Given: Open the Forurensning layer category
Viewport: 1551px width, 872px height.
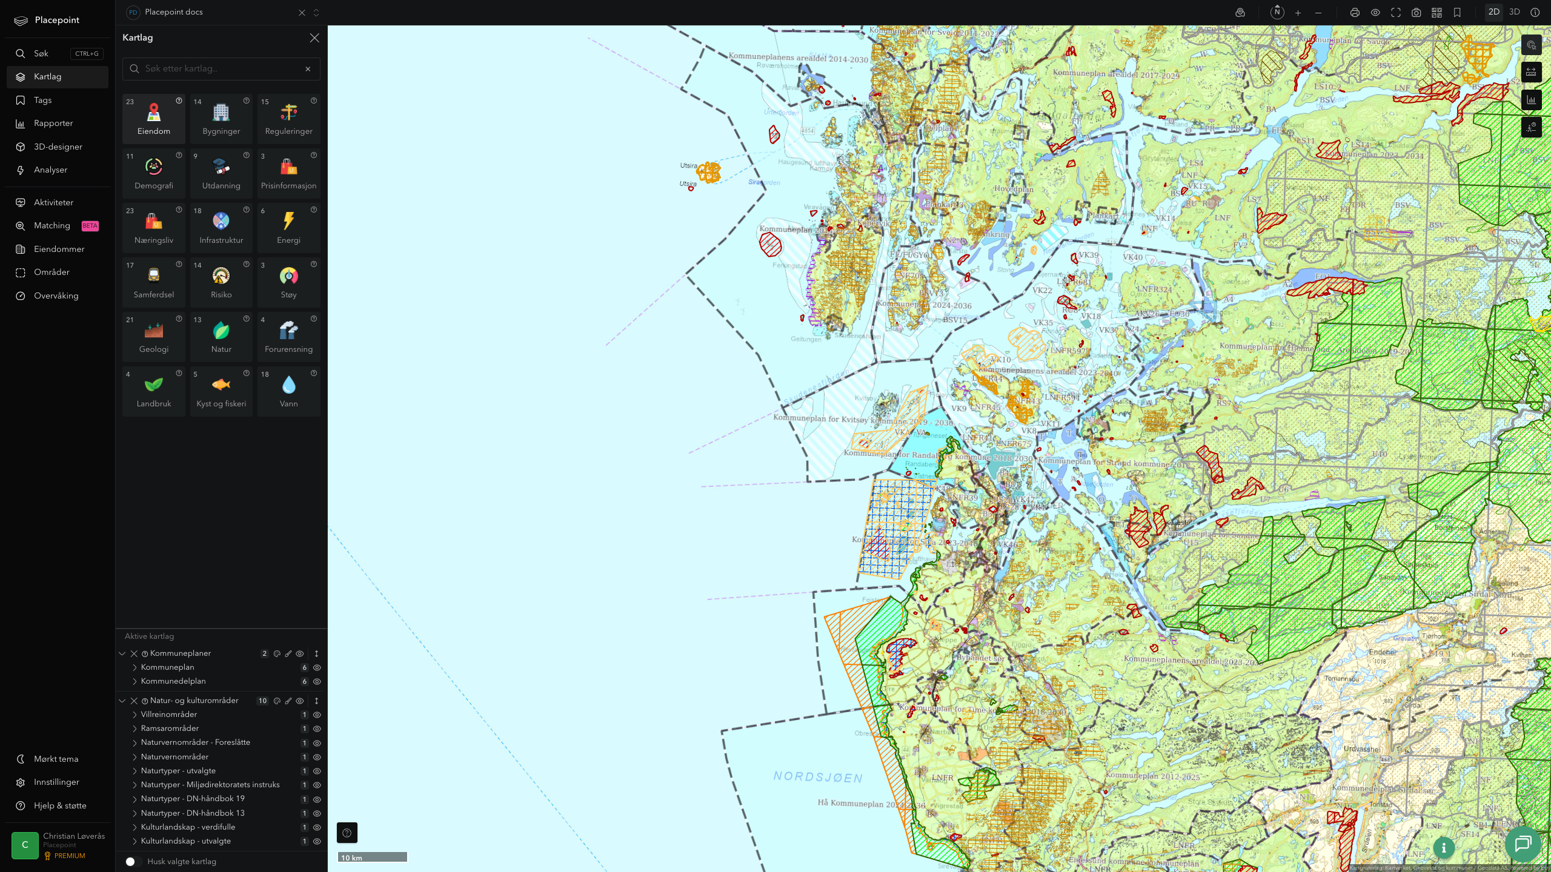Looking at the screenshot, I should click(x=288, y=337).
